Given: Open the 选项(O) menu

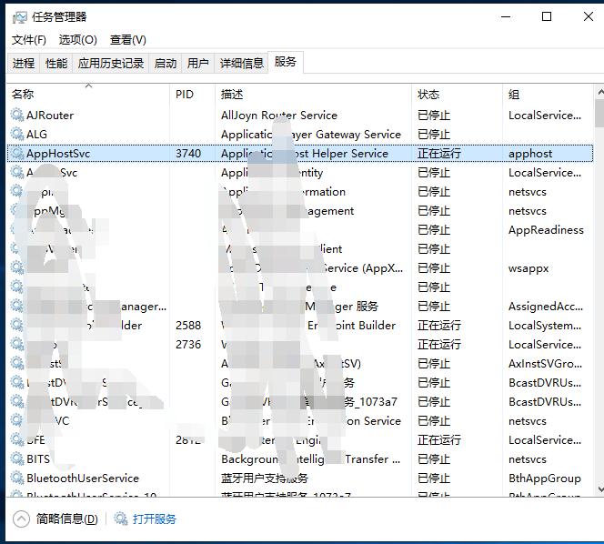Looking at the screenshot, I should (77, 40).
